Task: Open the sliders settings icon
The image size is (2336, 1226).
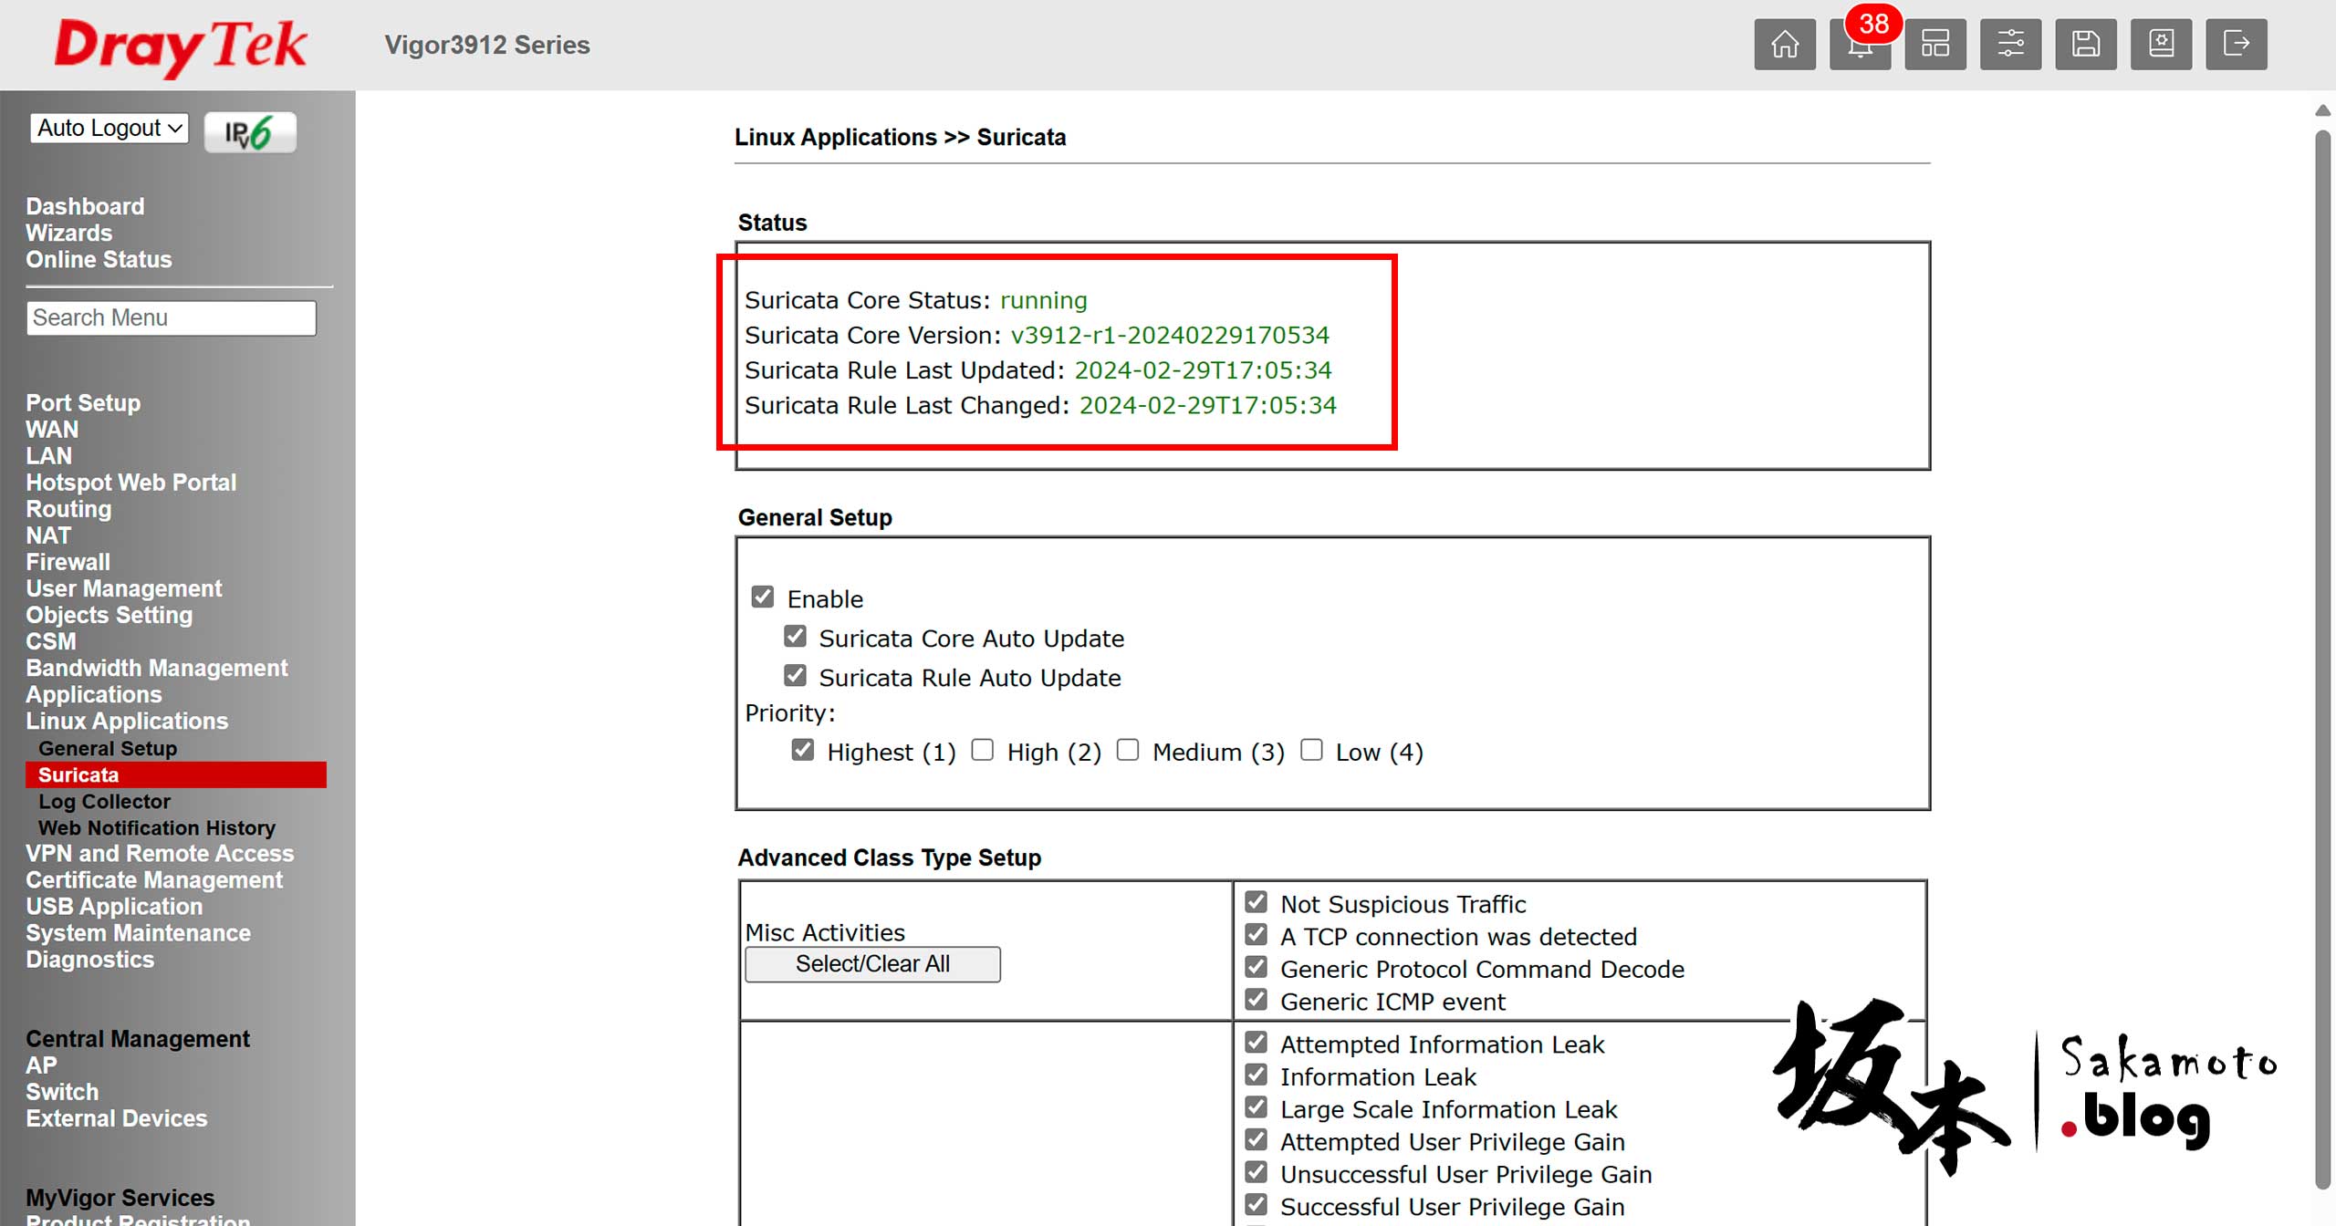Action: click(x=2010, y=44)
